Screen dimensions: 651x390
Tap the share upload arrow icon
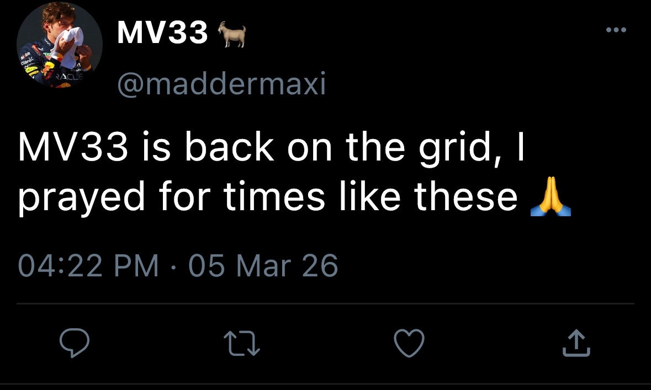pos(576,343)
